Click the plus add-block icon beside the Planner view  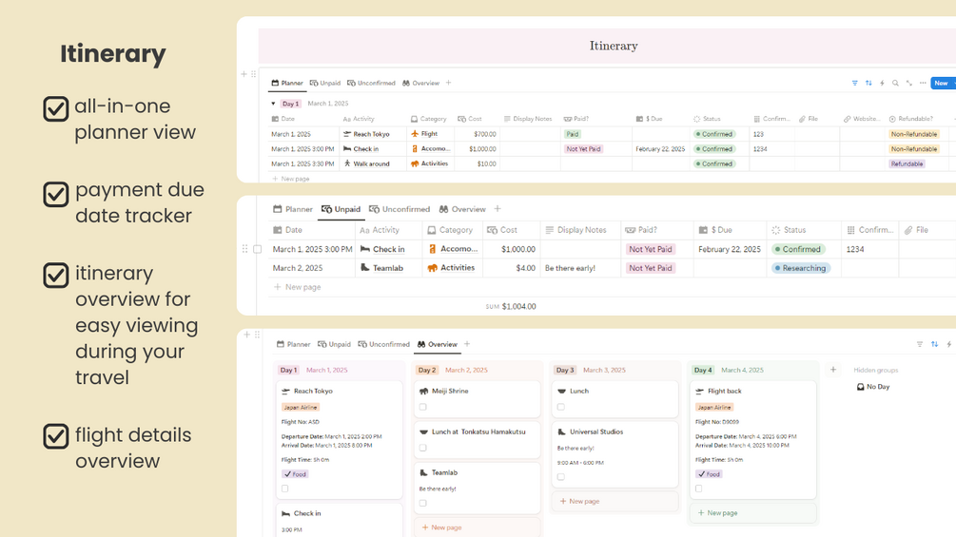pos(244,74)
